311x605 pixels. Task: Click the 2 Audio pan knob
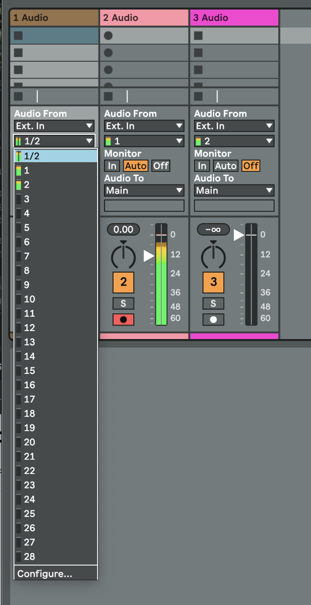[x=123, y=256]
